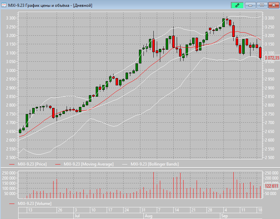The height and width of the screenshot is (219, 280).
Task: Click the 3 000 label on left price axis
Action: coord(11,71)
